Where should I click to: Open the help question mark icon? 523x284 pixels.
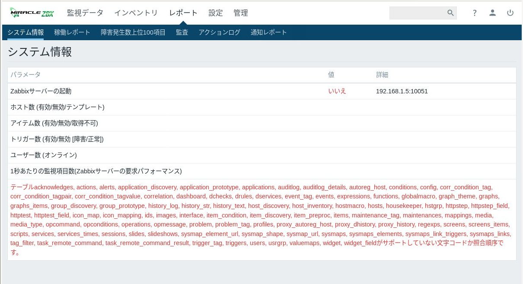point(475,13)
